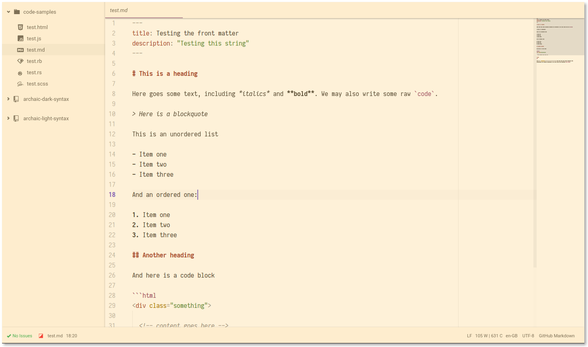Screen dimensions: 588x347
Task: Click 'This is an unordered list' text
Action: (x=175, y=134)
